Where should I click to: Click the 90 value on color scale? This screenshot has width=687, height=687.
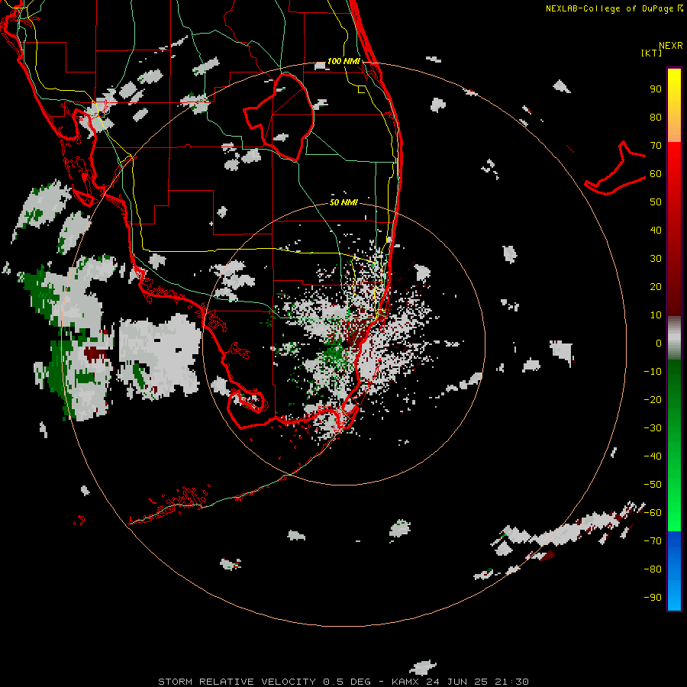point(656,89)
